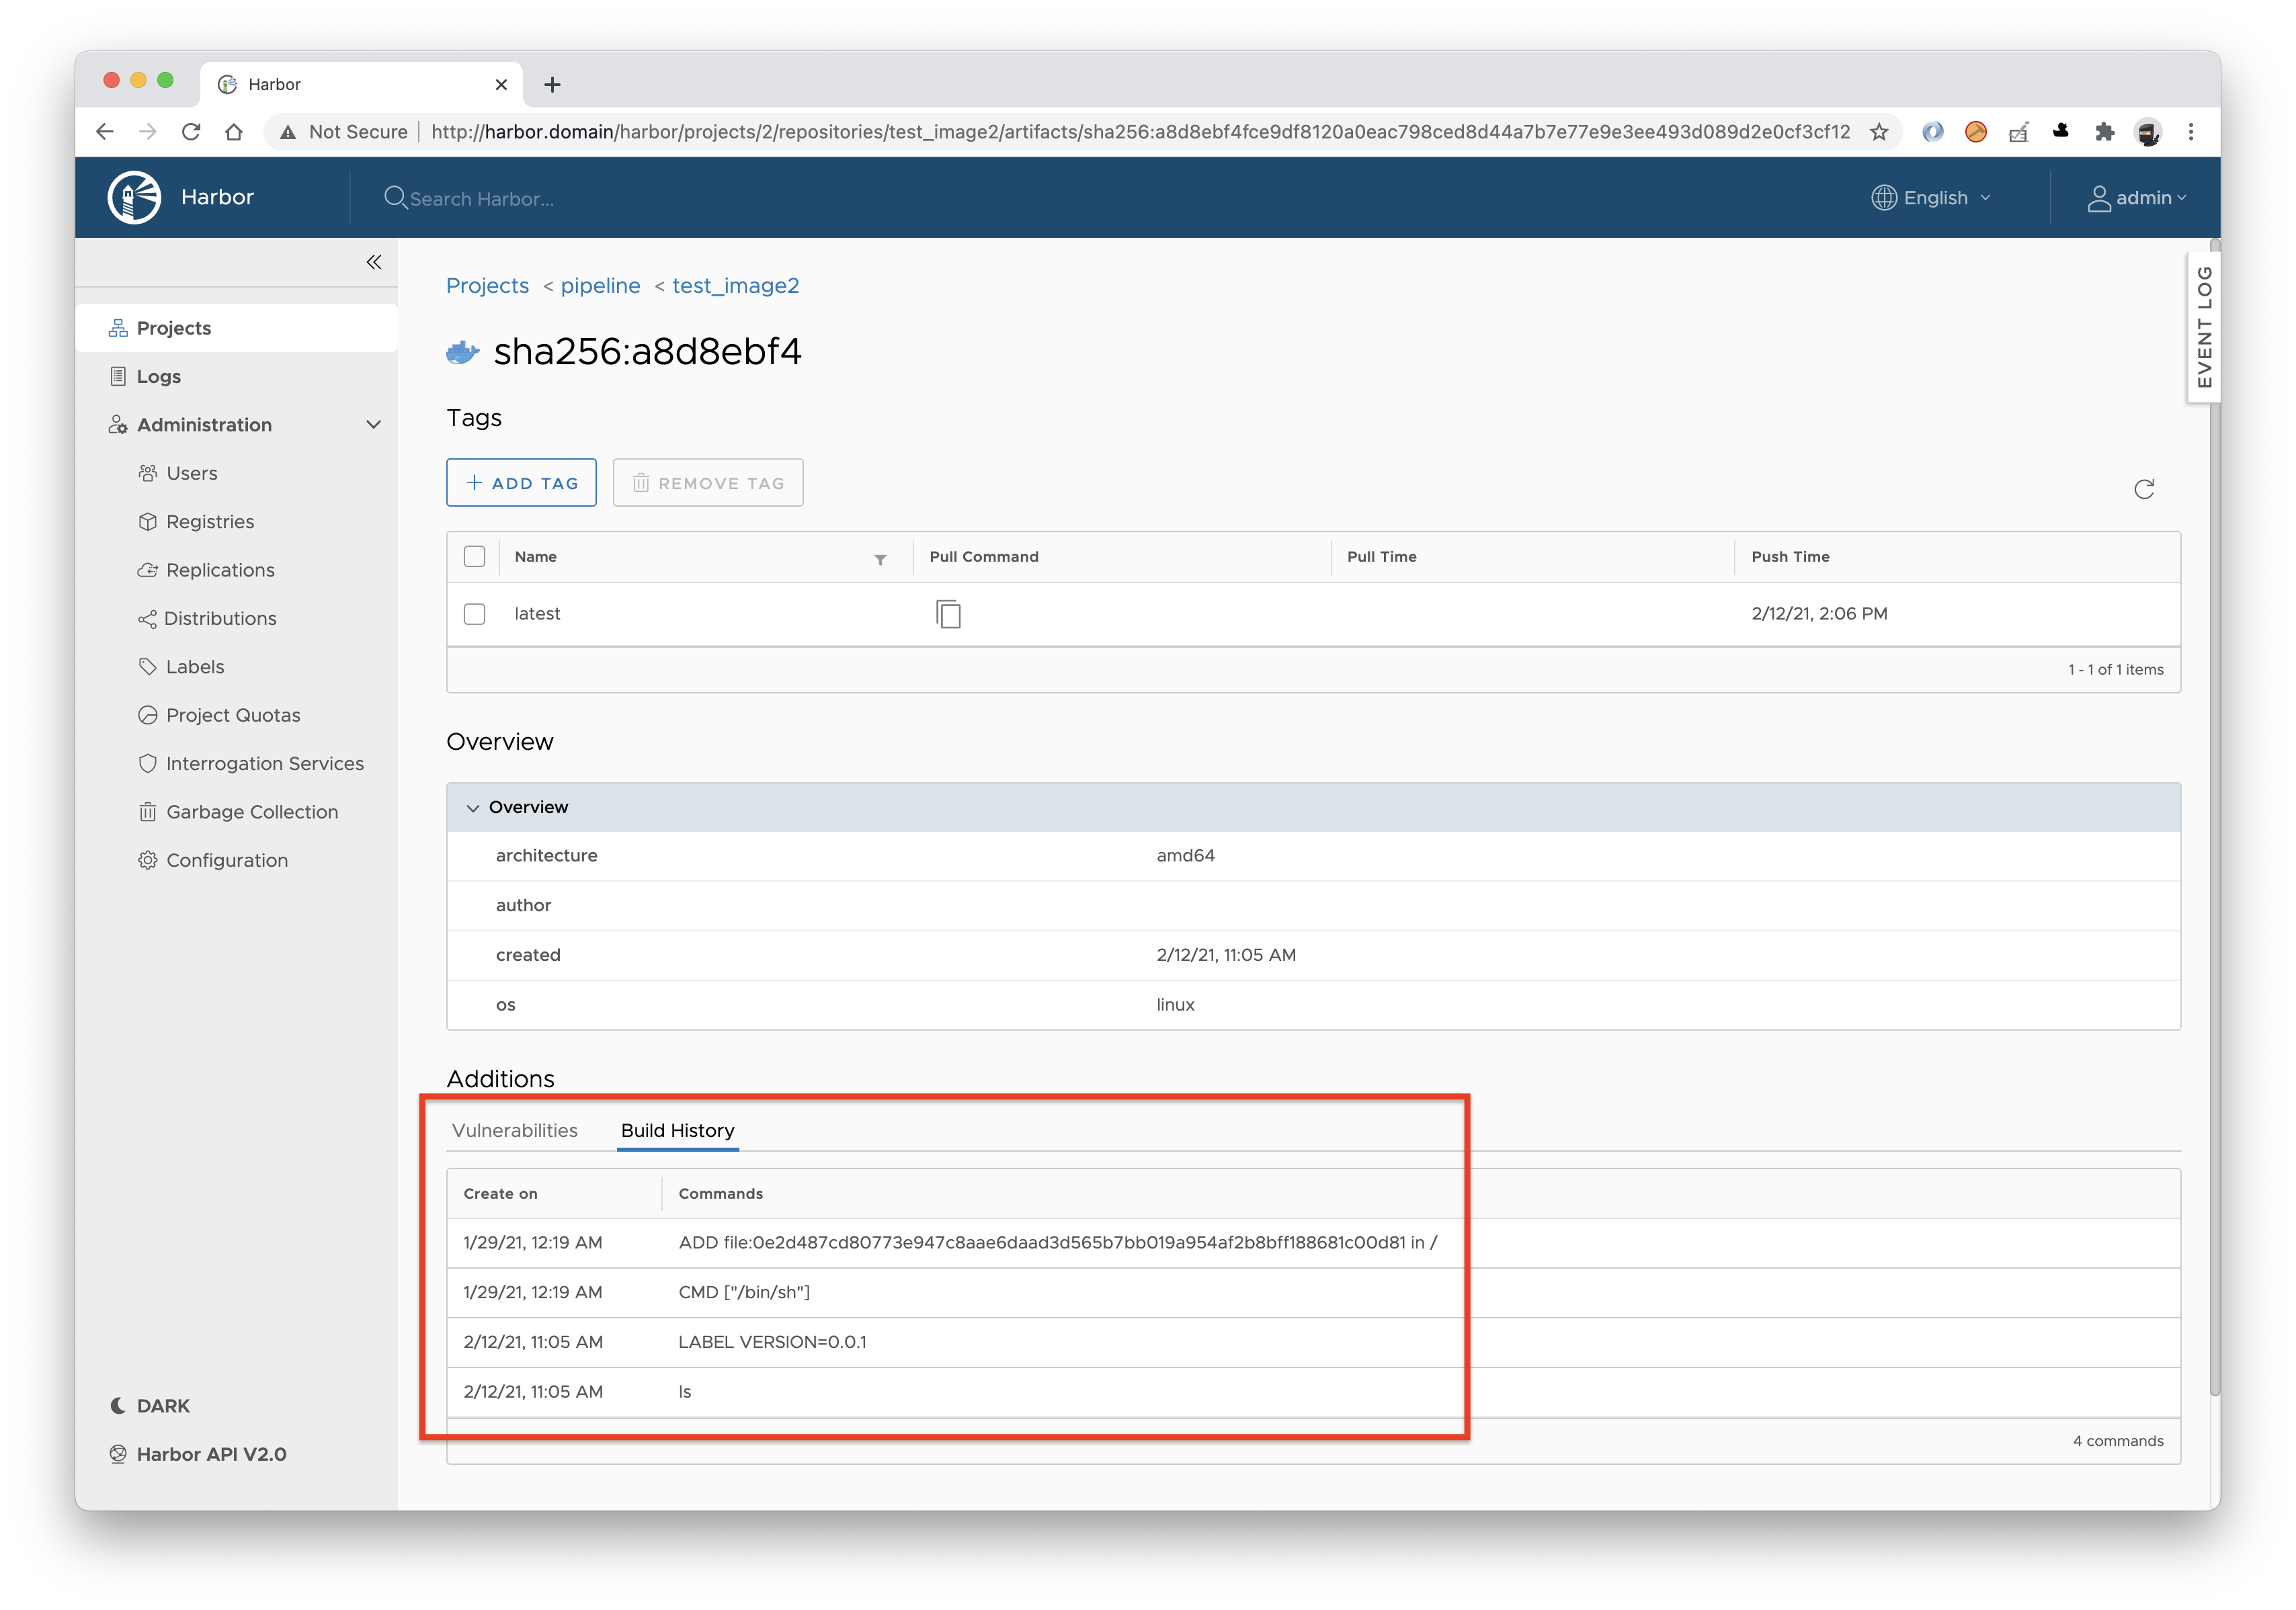Select Garbage Collection in the sidebar

click(251, 811)
